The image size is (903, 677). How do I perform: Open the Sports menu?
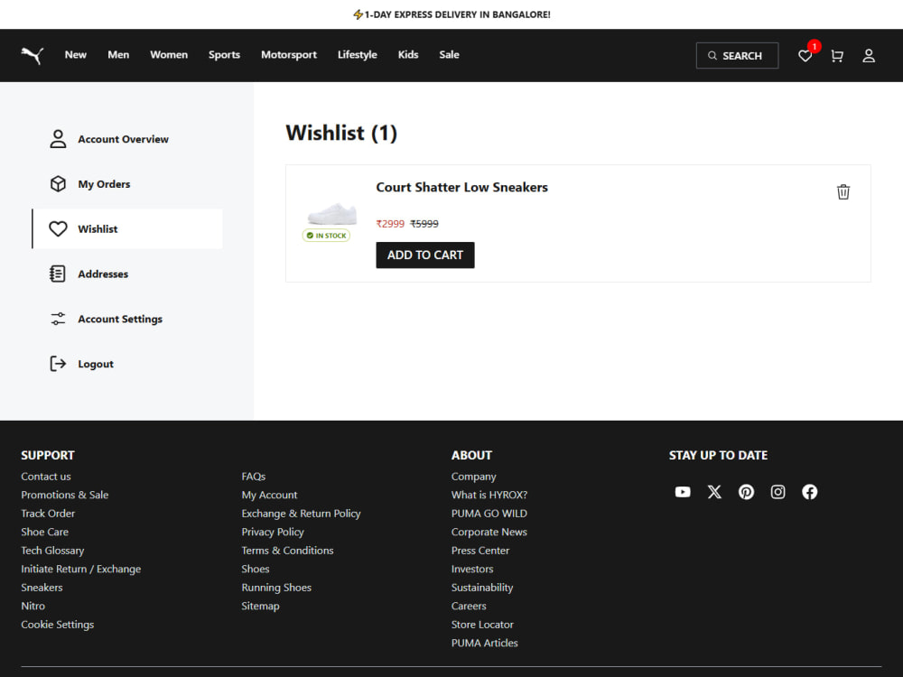point(224,55)
